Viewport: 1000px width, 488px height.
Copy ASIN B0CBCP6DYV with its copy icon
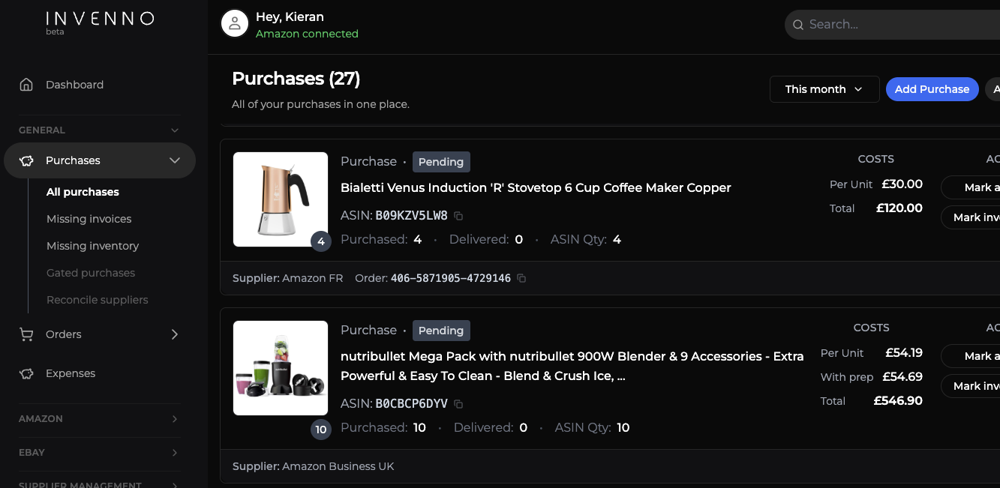pos(458,404)
